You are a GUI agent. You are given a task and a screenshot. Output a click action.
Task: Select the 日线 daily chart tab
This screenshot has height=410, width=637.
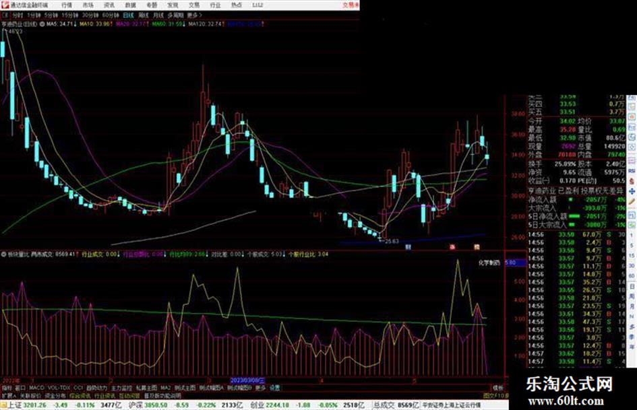[128, 15]
